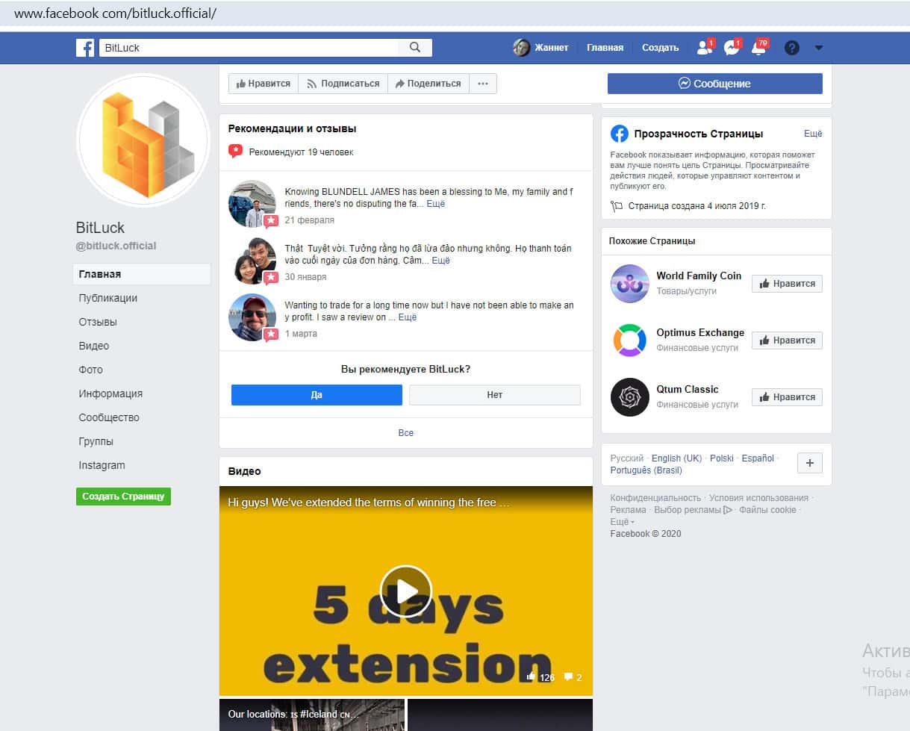This screenshot has height=731, width=910.
Task: Expand Ещё on Wanting to trade review
Action: pos(408,317)
